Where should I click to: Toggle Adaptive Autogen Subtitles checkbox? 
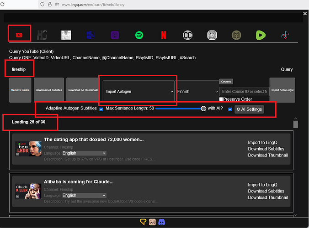click(101, 109)
